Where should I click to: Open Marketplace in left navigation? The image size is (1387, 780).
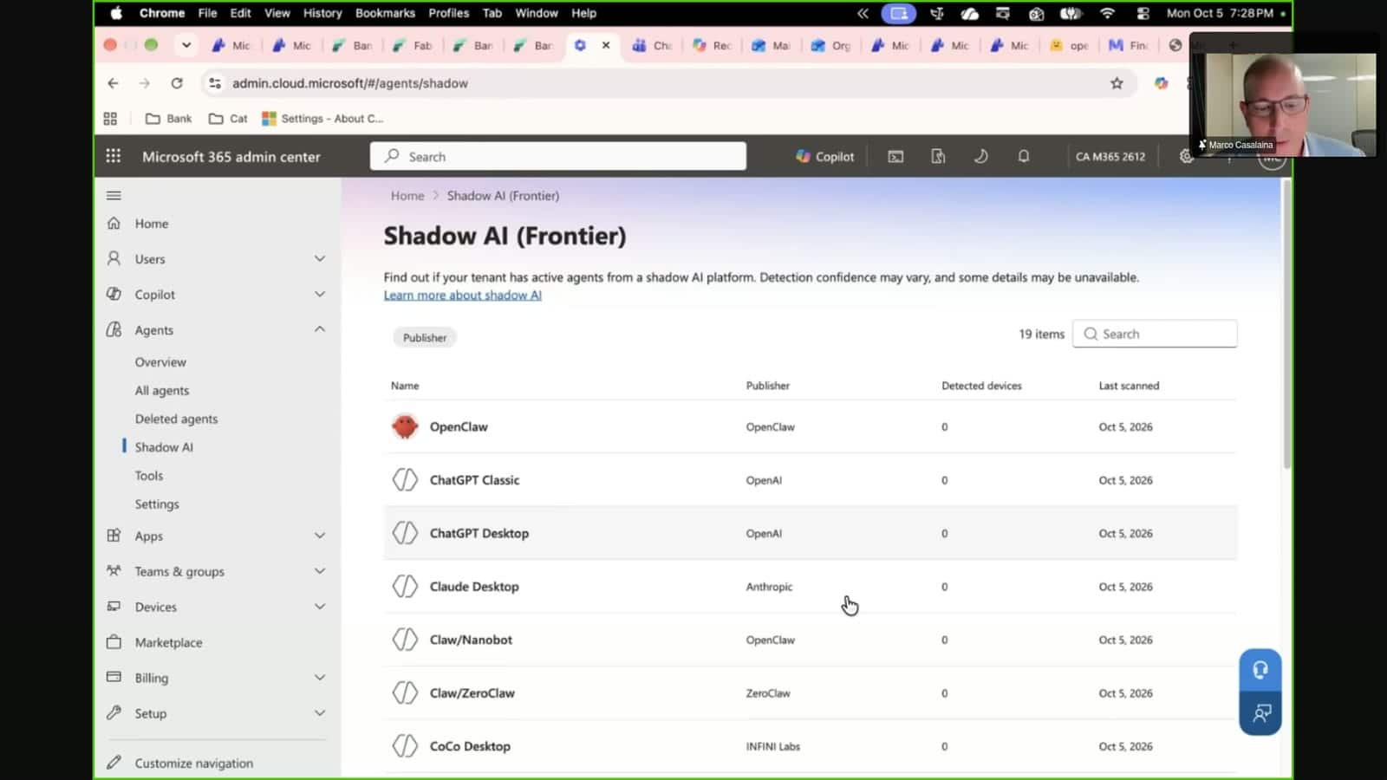168,642
